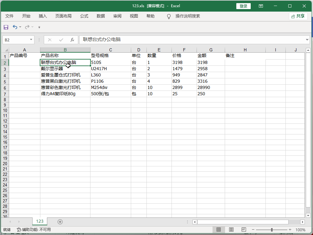
Task: Open the 数据 tab
Action: point(100,16)
